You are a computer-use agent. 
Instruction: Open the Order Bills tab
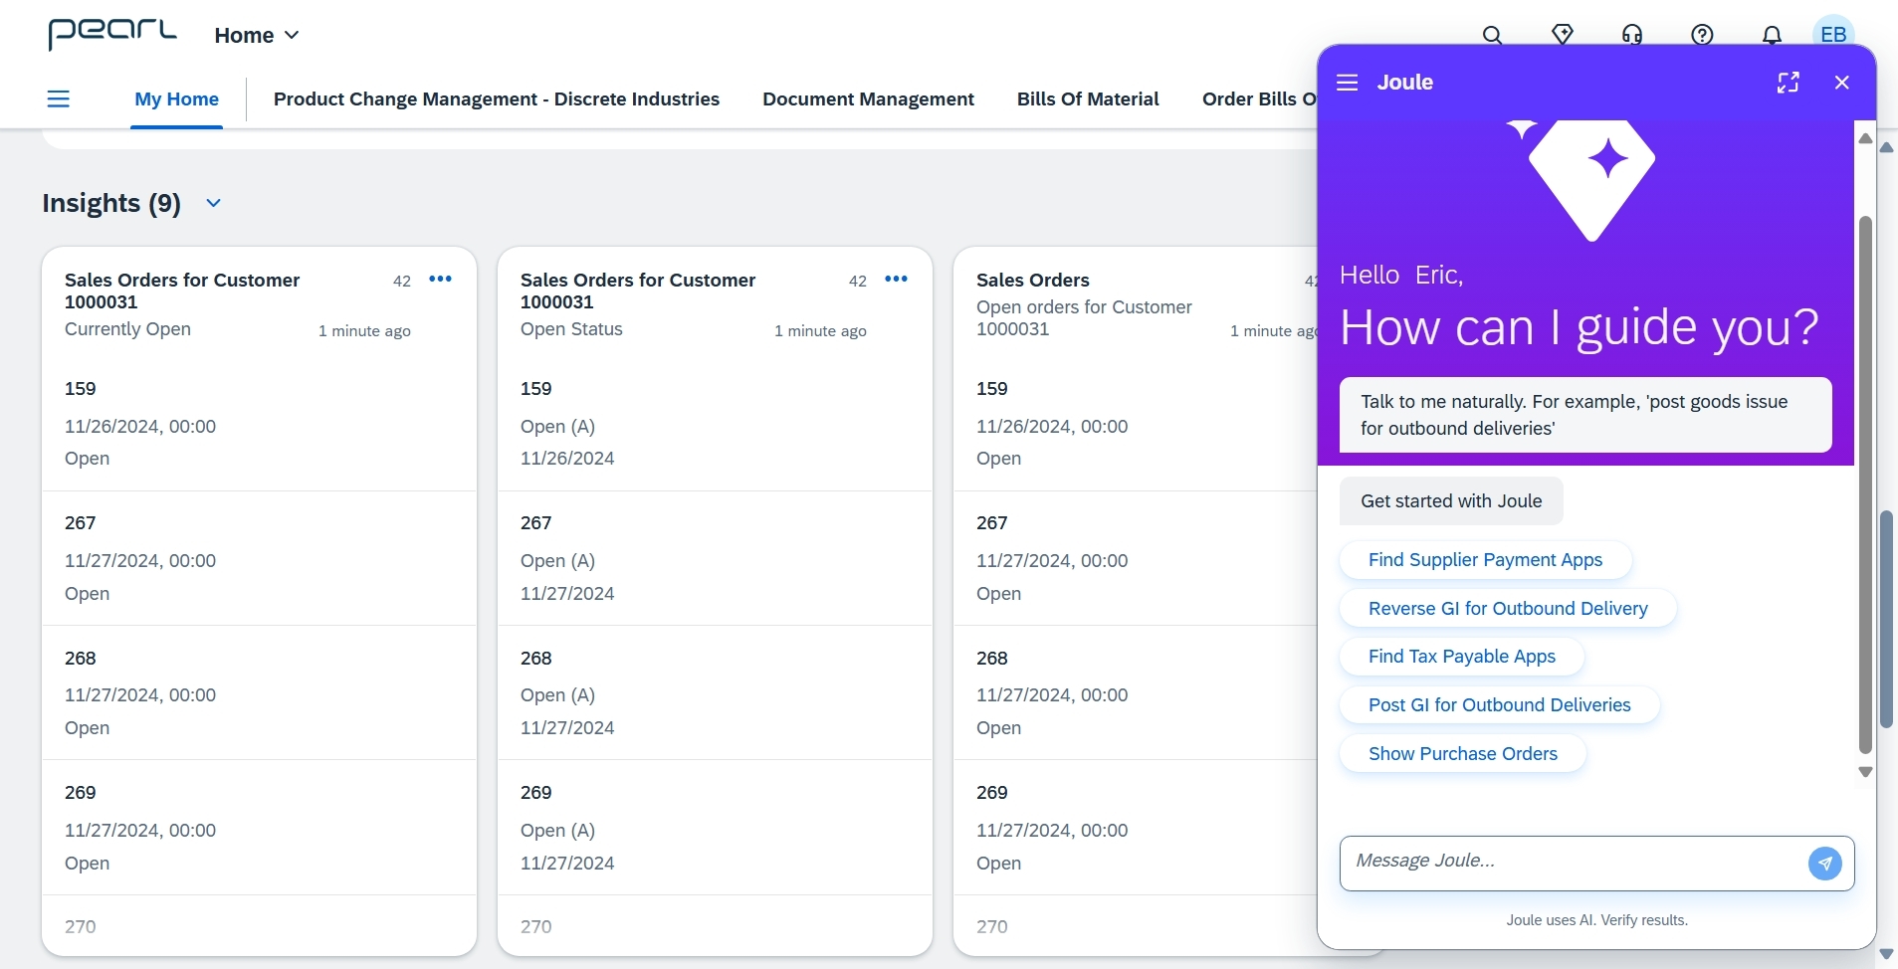(1259, 98)
